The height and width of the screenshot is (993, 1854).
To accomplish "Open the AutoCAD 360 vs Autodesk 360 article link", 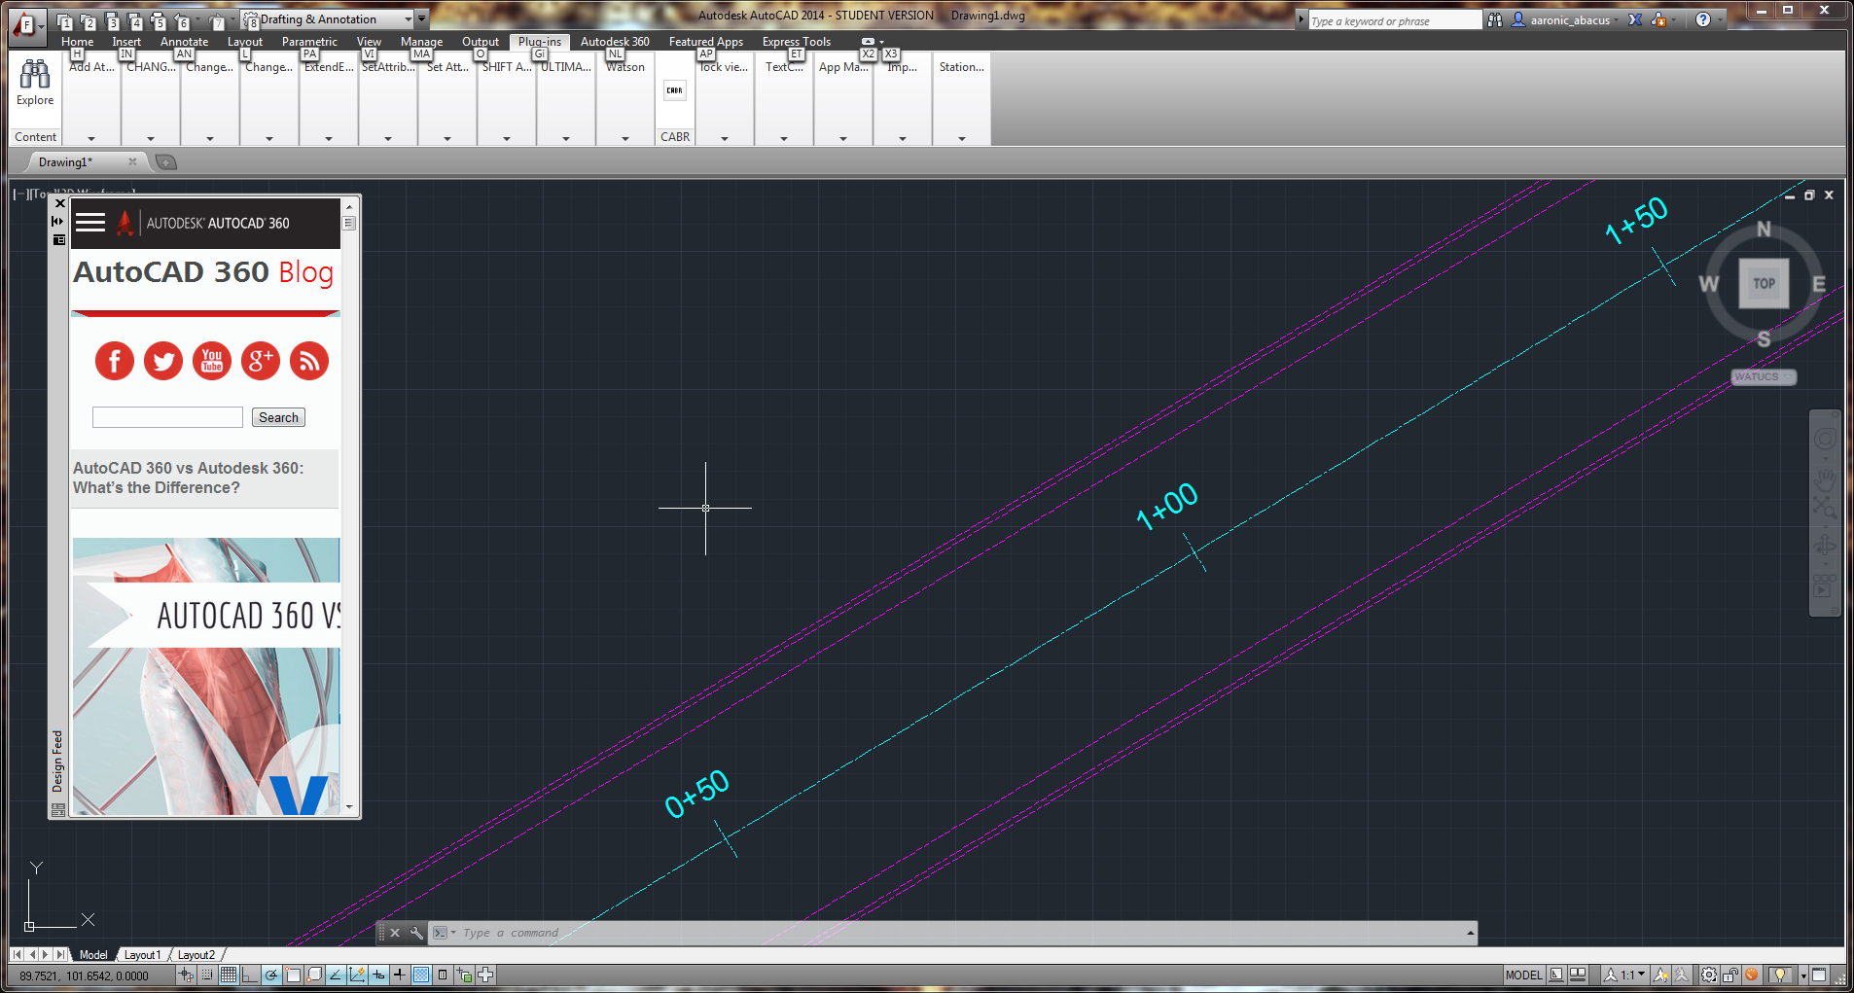I will [188, 478].
